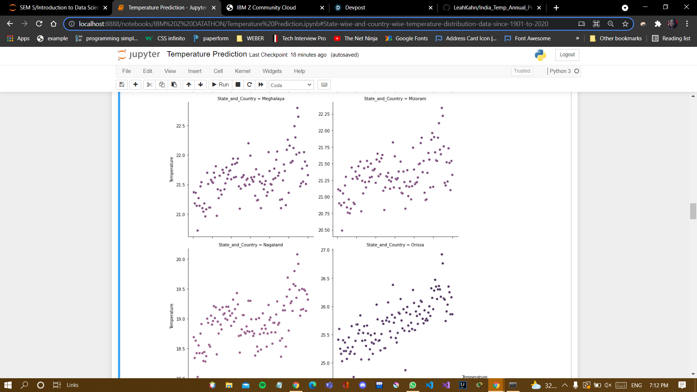
Task: Copy selected cells with the copy icon
Action: tap(162, 85)
